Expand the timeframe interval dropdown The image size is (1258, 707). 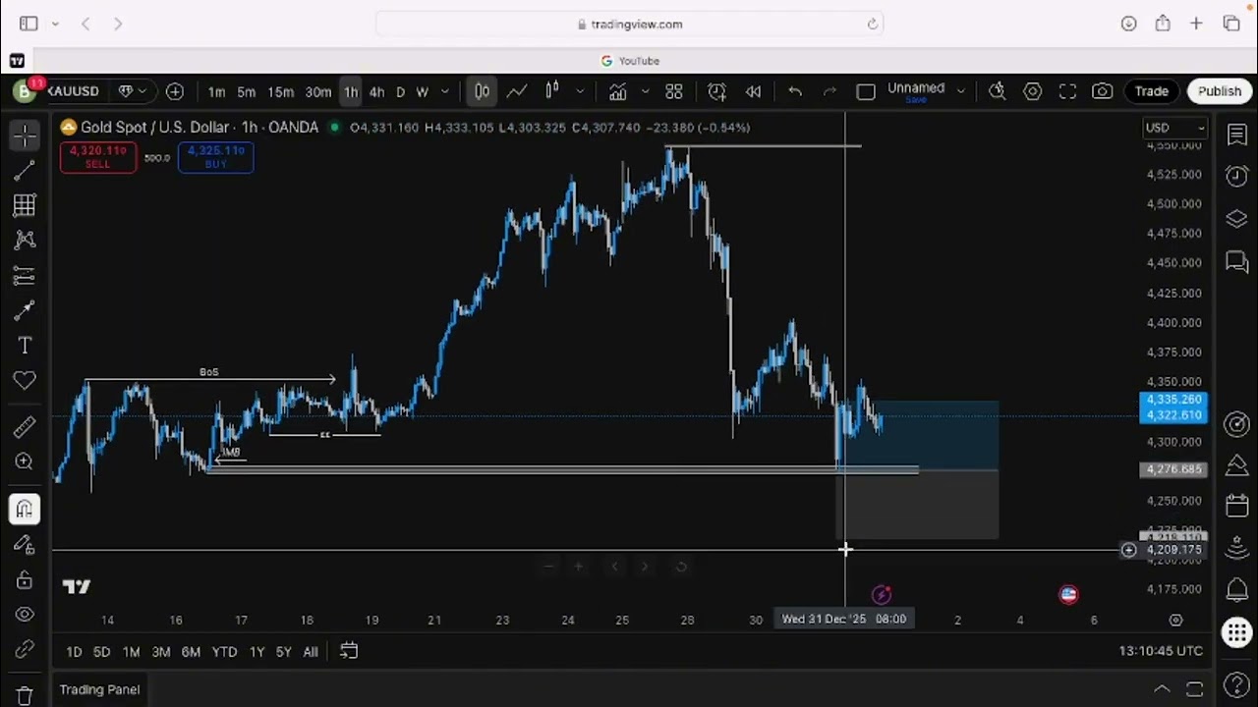click(x=445, y=91)
